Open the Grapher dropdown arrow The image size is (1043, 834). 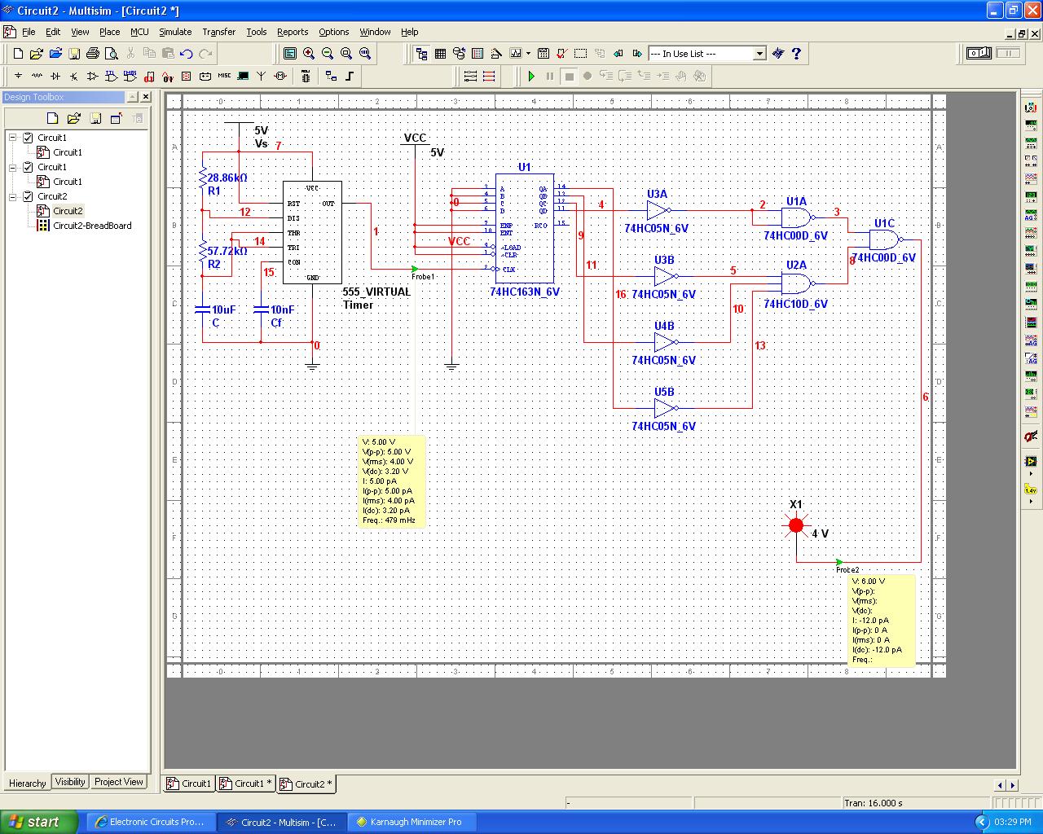pyautogui.click(x=529, y=54)
